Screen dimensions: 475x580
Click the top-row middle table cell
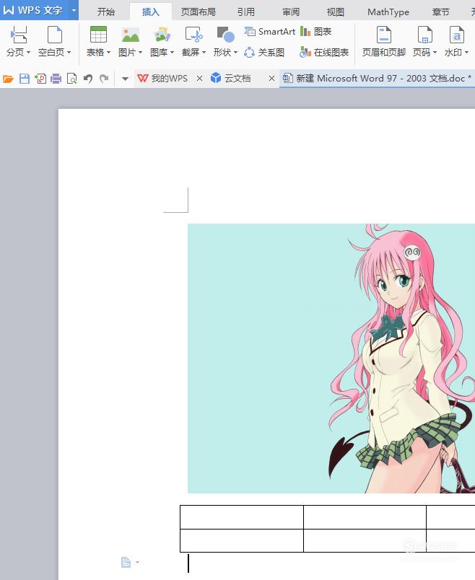tap(365, 517)
